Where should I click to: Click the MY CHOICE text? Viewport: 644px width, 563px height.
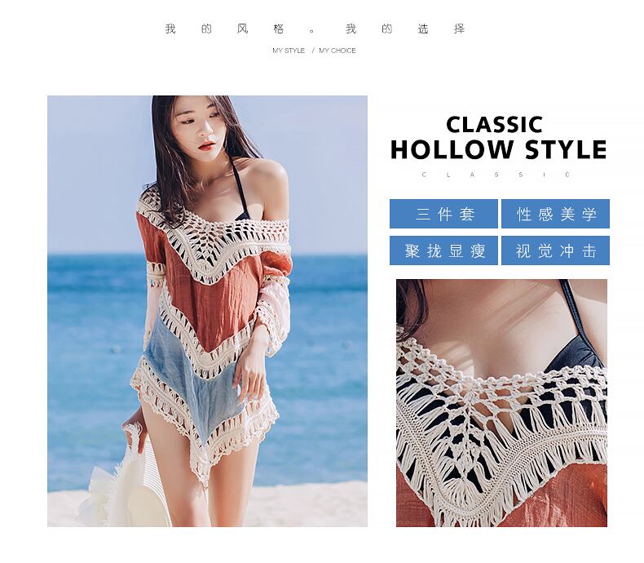coord(337,51)
